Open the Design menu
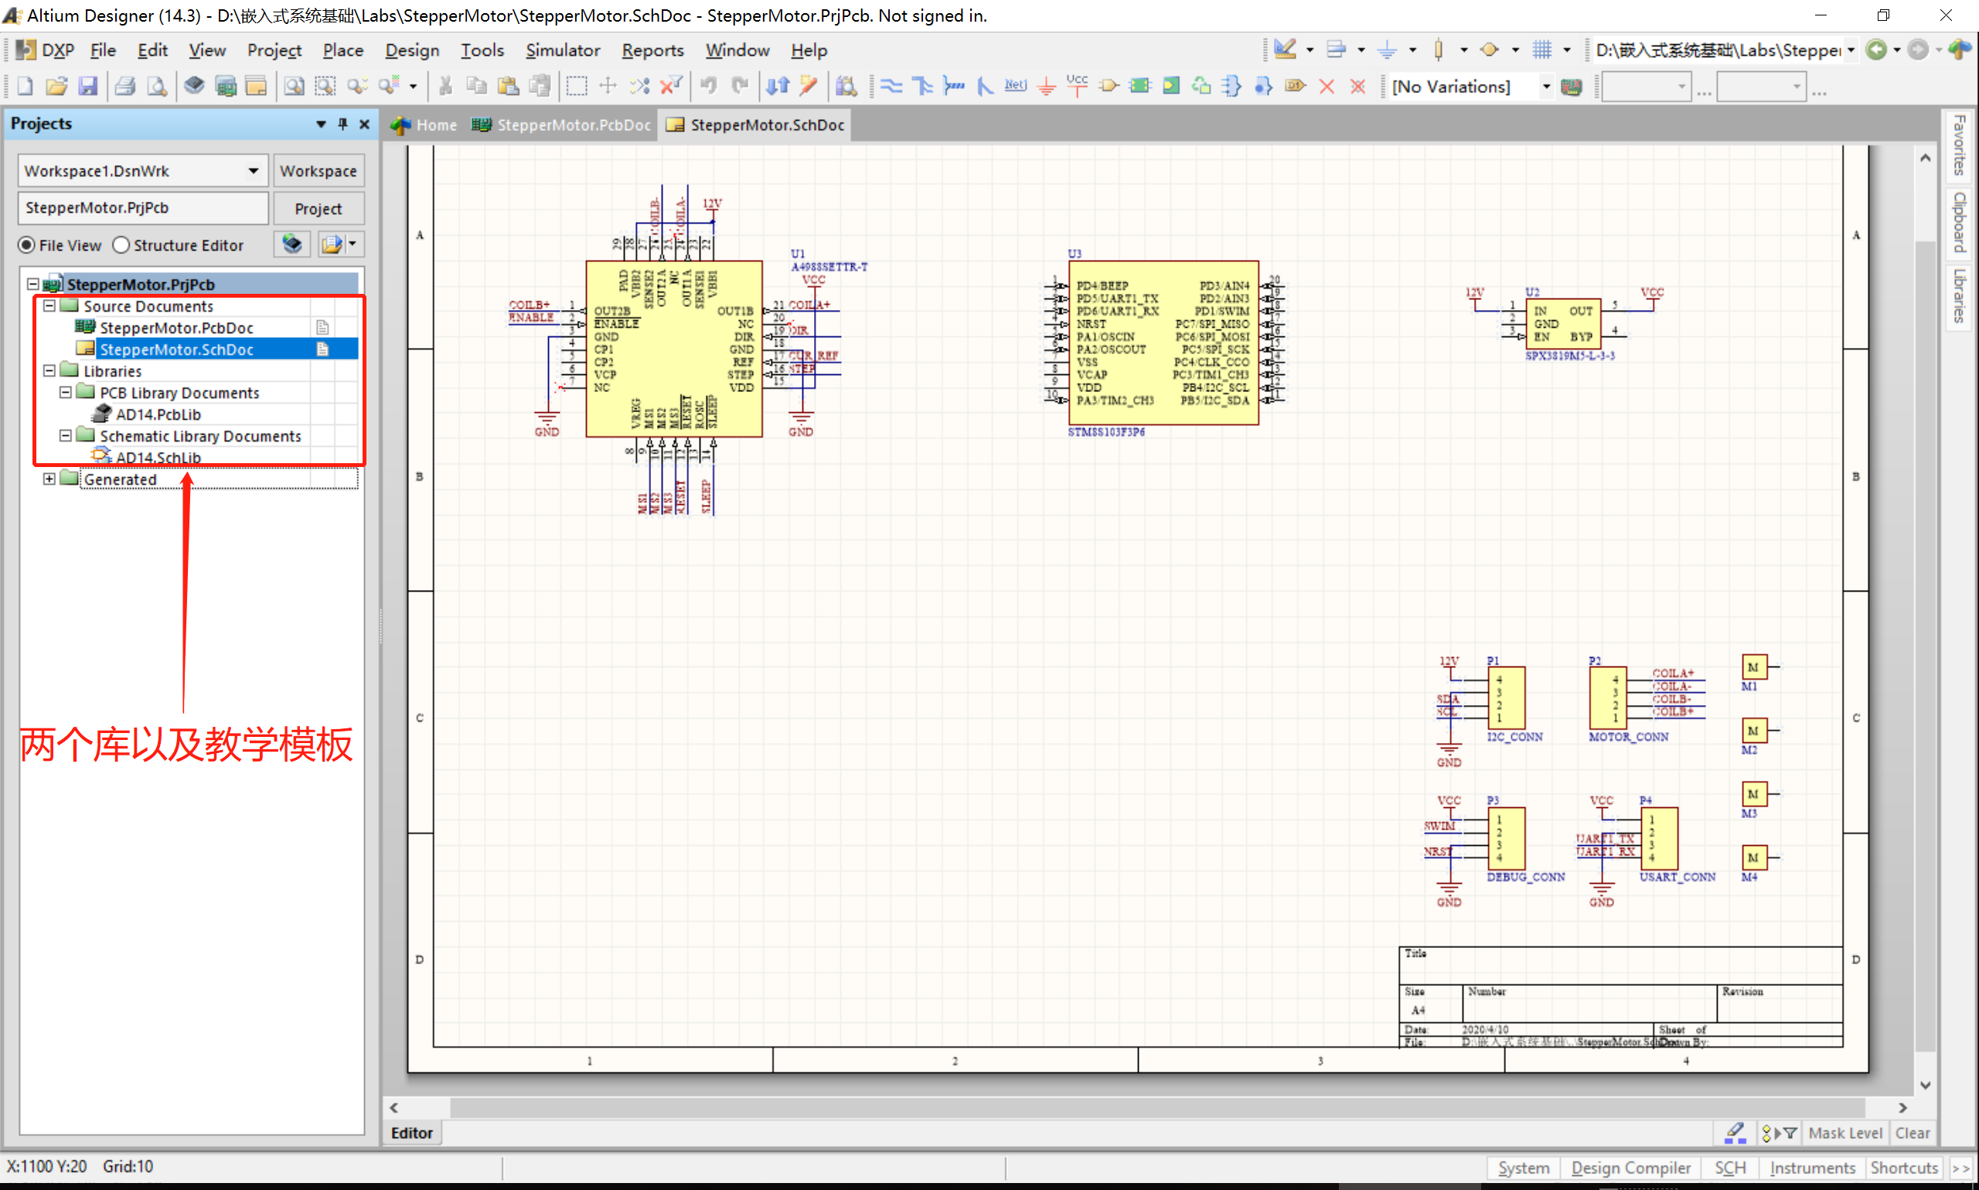Image resolution: width=1979 pixels, height=1190 pixels. [412, 50]
